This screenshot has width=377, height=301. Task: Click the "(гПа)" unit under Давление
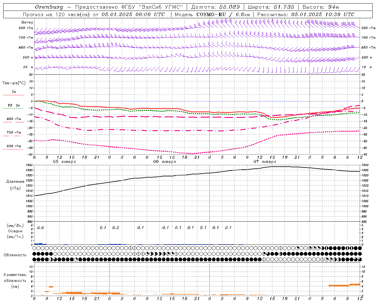15,188
